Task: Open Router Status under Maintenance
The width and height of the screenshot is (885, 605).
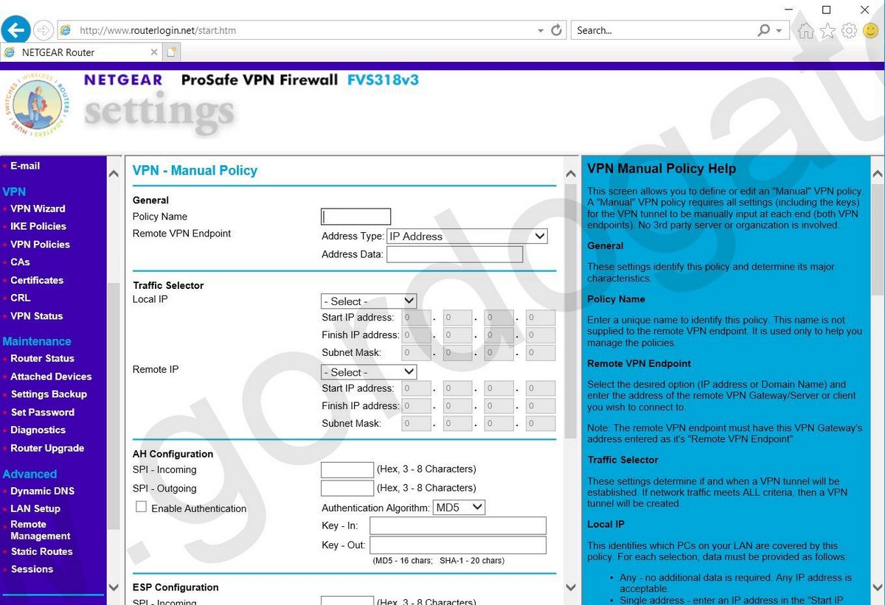Action: 42,358
